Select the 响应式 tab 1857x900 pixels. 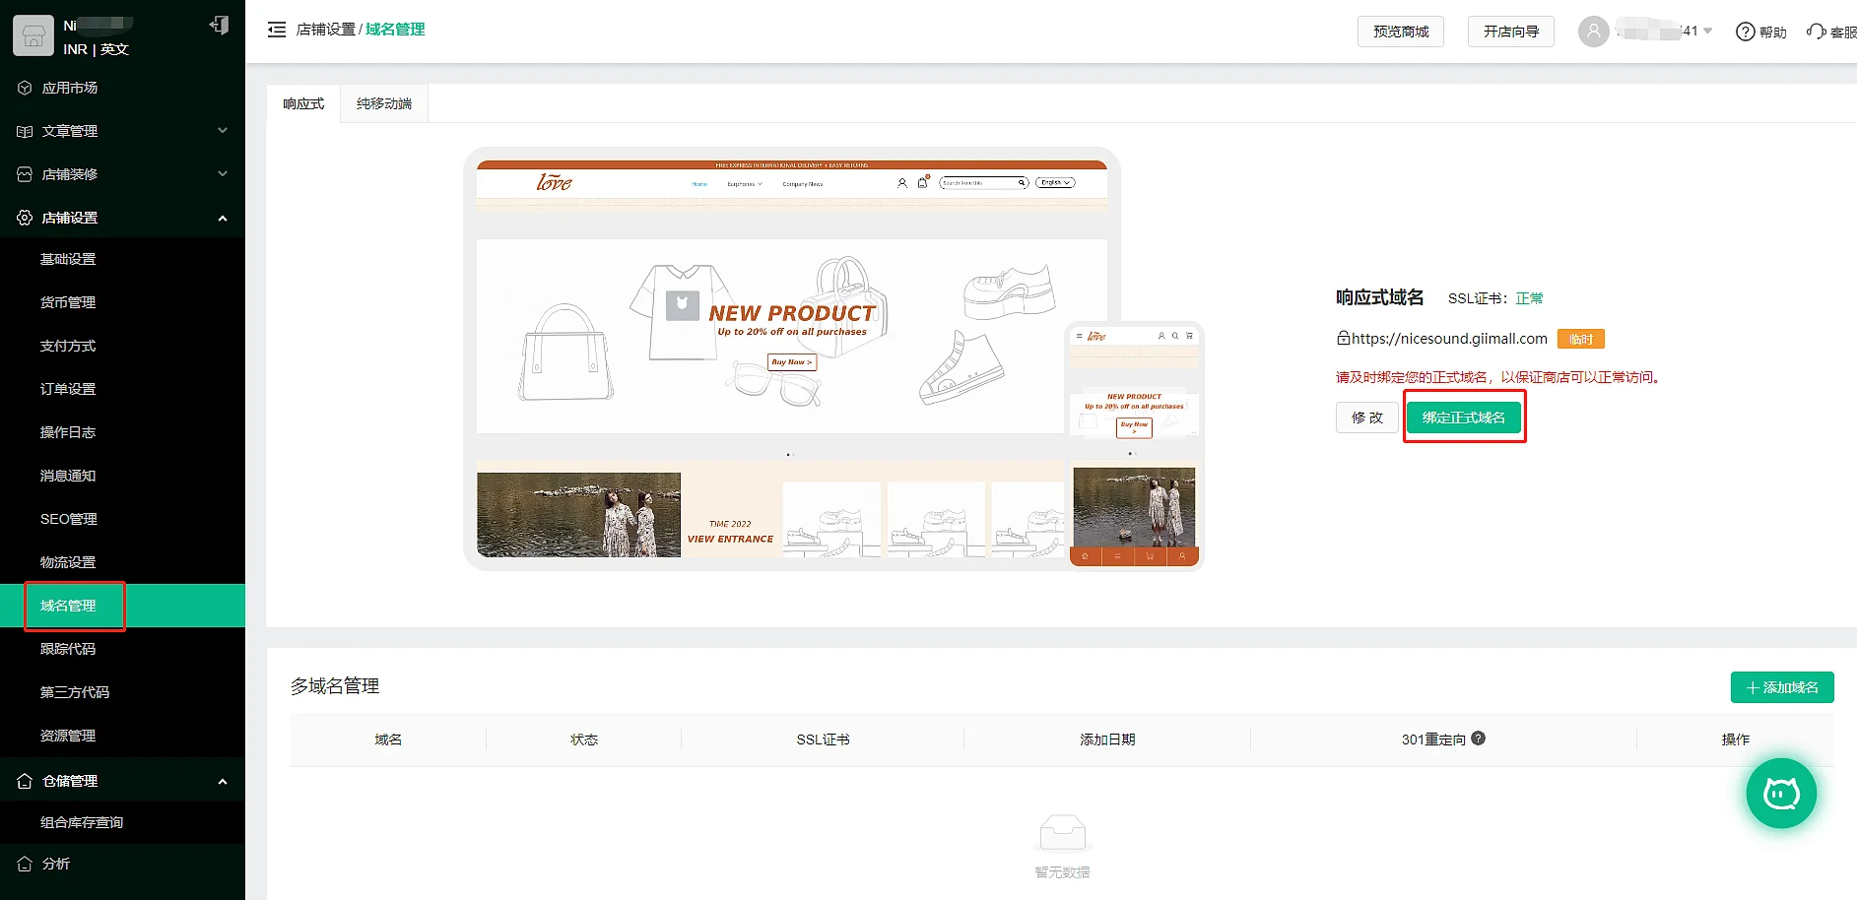pos(303,103)
